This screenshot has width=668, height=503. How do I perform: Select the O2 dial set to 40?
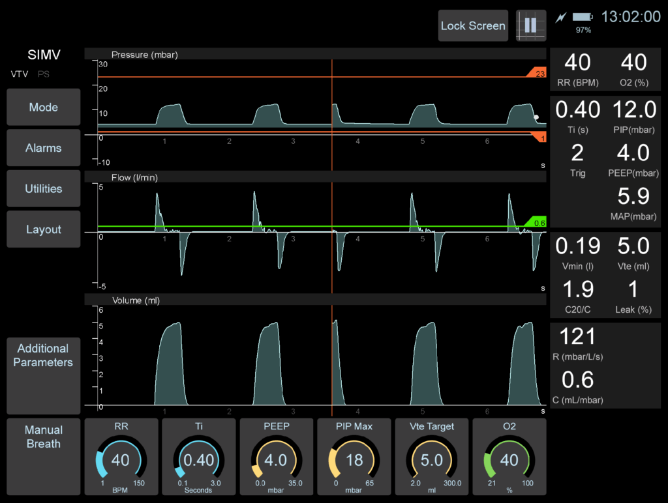coord(509,457)
